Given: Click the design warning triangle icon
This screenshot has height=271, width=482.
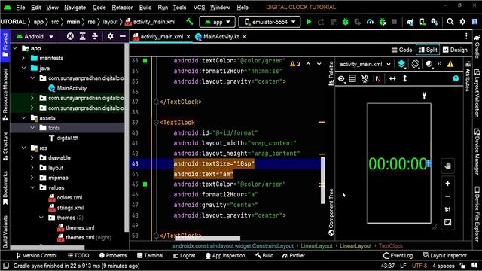Looking at the screenshot, I should [x=450, y=64].
